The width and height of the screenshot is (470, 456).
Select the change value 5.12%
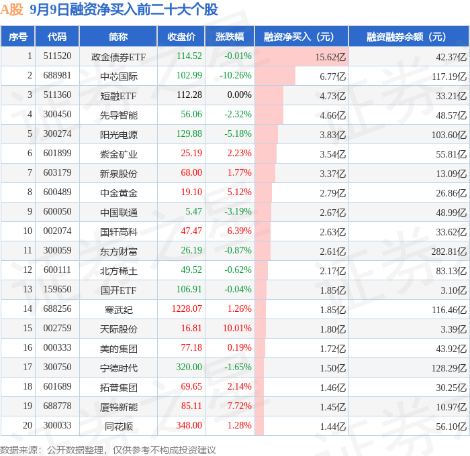coord(240,192)
